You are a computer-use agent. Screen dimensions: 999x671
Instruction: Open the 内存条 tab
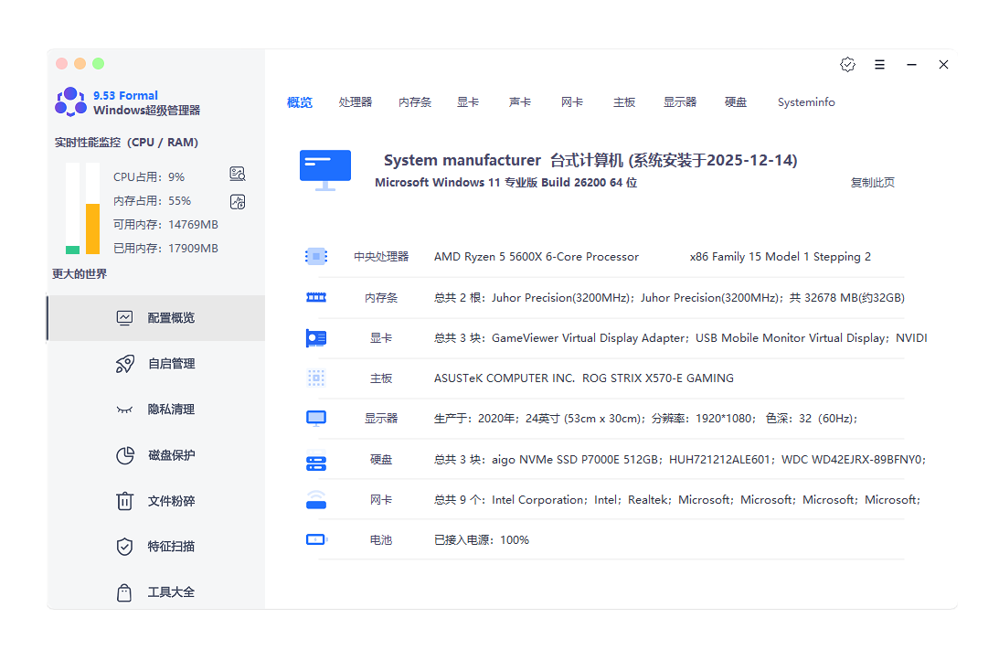click(x=415, y=102)
